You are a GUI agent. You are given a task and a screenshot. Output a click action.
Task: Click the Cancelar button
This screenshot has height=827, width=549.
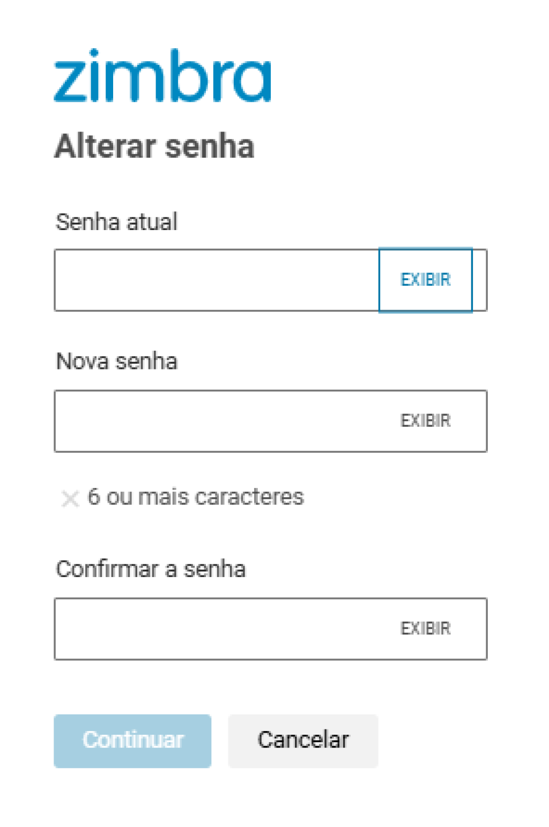point(303,741)
